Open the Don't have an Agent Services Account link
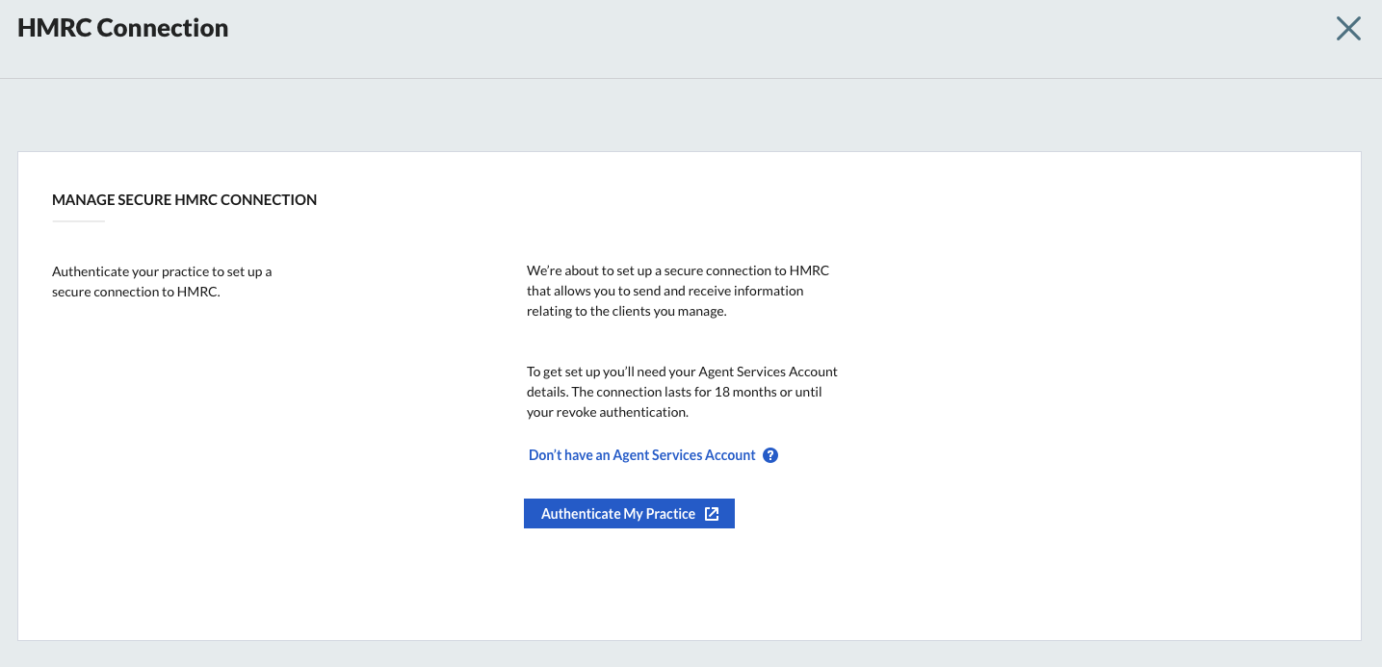 641,455
